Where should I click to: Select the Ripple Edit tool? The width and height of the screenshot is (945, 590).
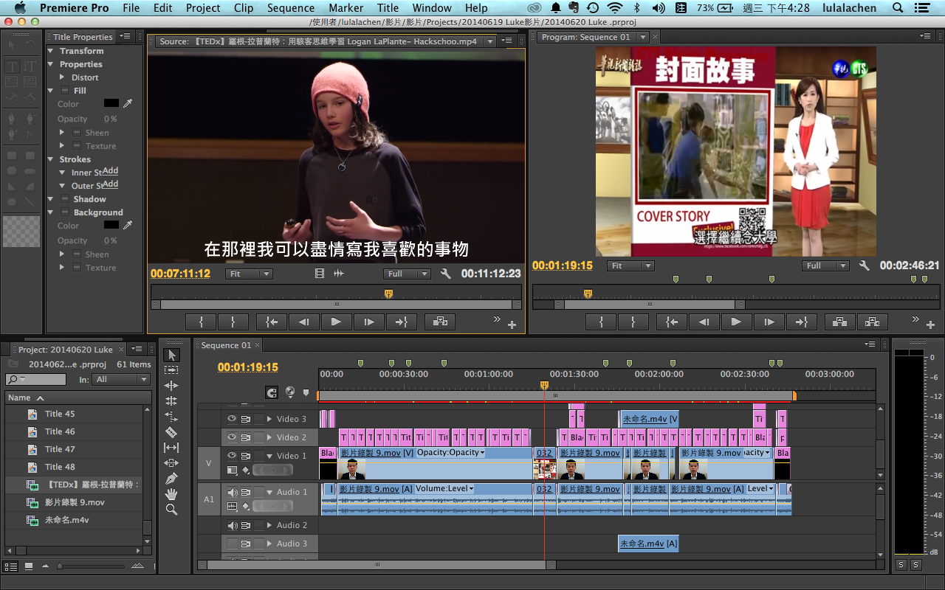(x=171, y=386)
